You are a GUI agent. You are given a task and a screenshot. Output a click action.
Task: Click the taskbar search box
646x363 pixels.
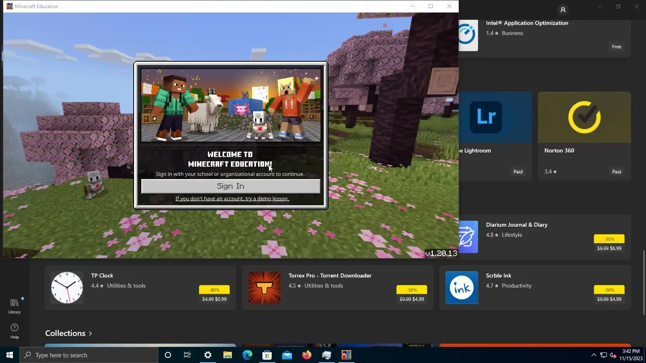pos(89,355)
